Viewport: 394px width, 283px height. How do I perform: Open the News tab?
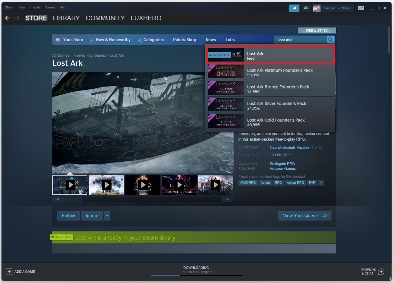(x=211, y=40)
